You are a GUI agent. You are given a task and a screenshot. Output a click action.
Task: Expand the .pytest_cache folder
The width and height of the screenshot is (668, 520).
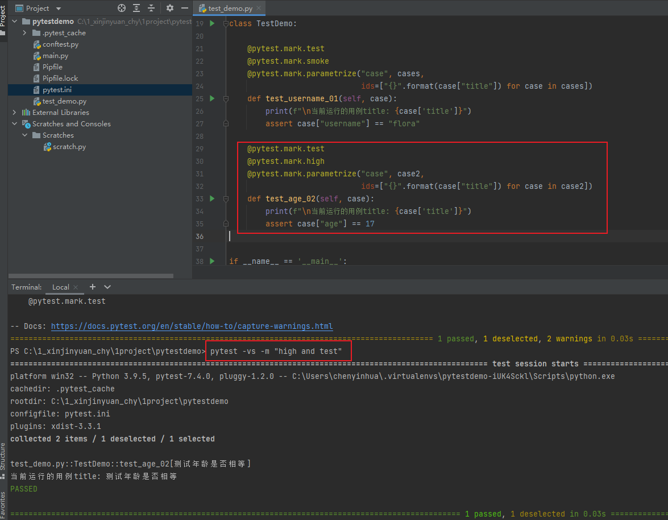click(24, 32)
